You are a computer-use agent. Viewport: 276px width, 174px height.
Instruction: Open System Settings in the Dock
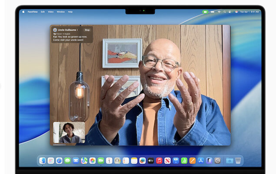pyautogui.click(x=218, y=161)
